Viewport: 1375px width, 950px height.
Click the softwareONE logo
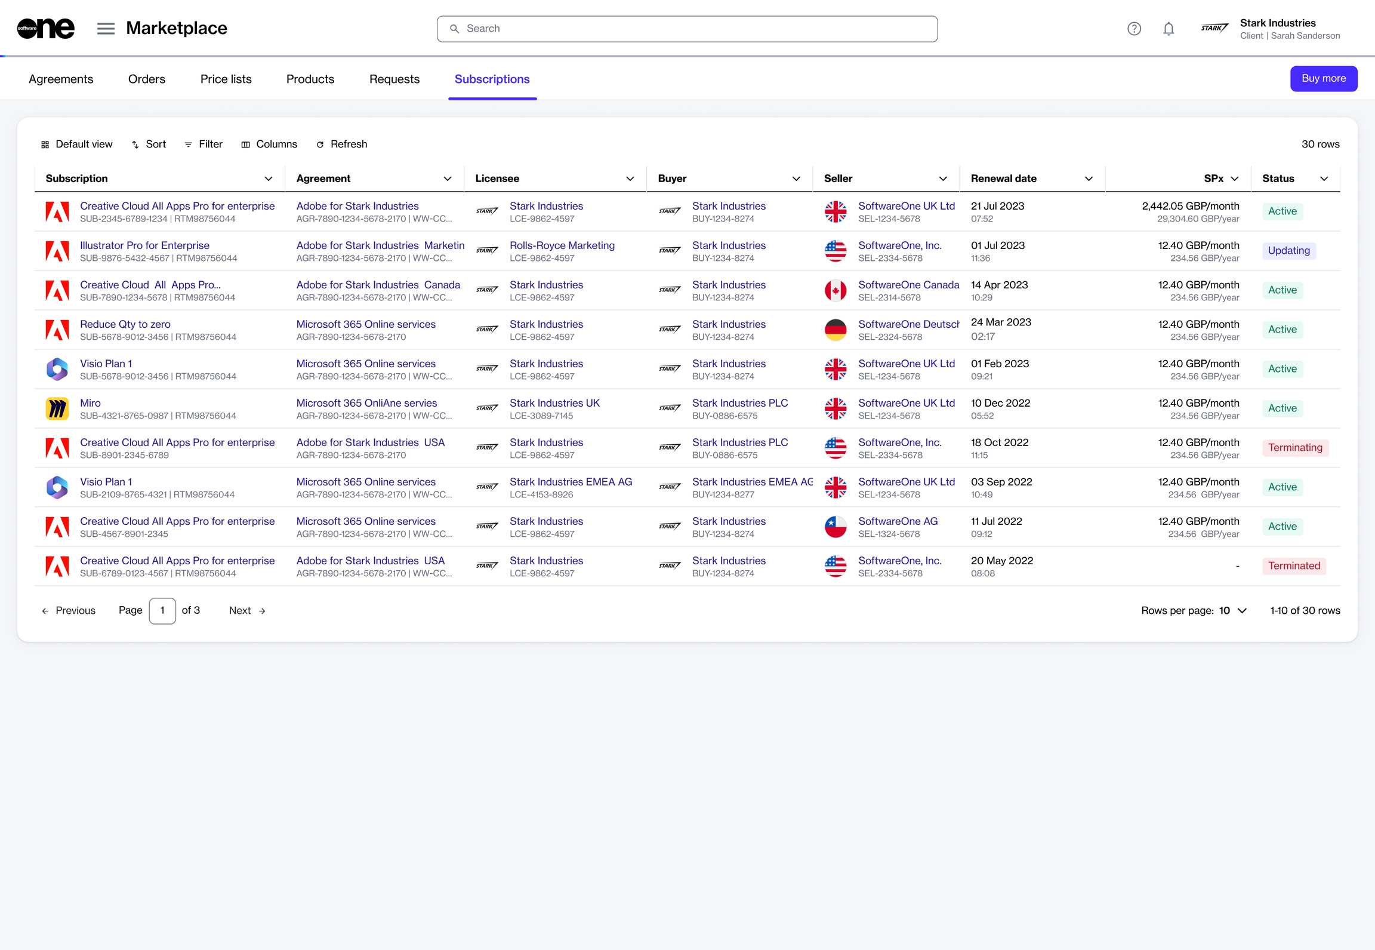[x=46, y=29]
